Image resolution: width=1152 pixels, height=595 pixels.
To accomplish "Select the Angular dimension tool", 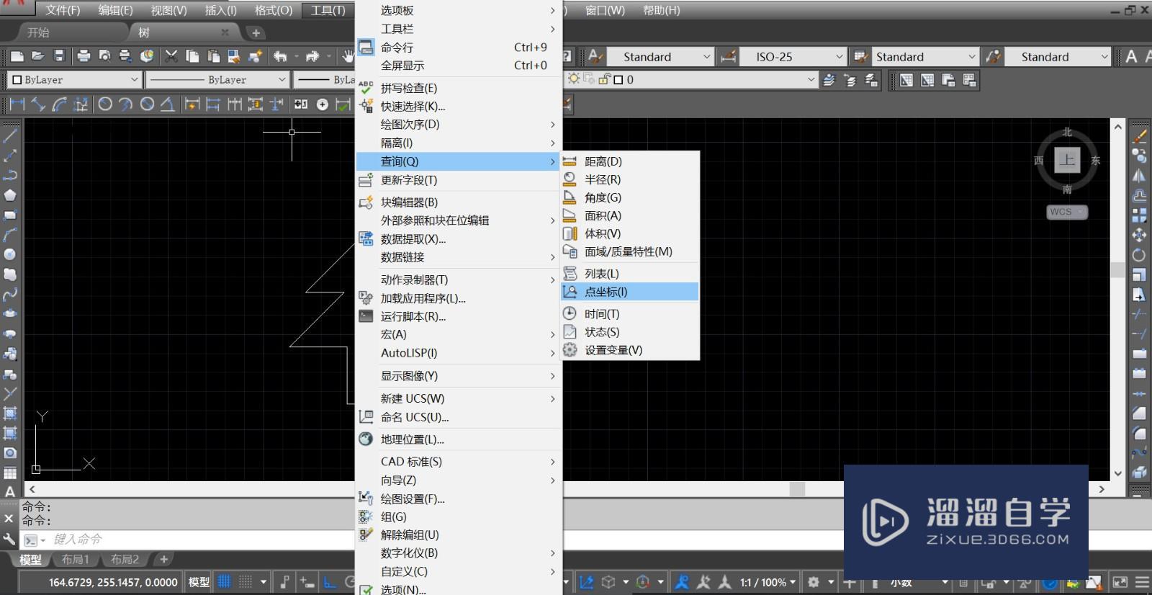I will 168,104.
